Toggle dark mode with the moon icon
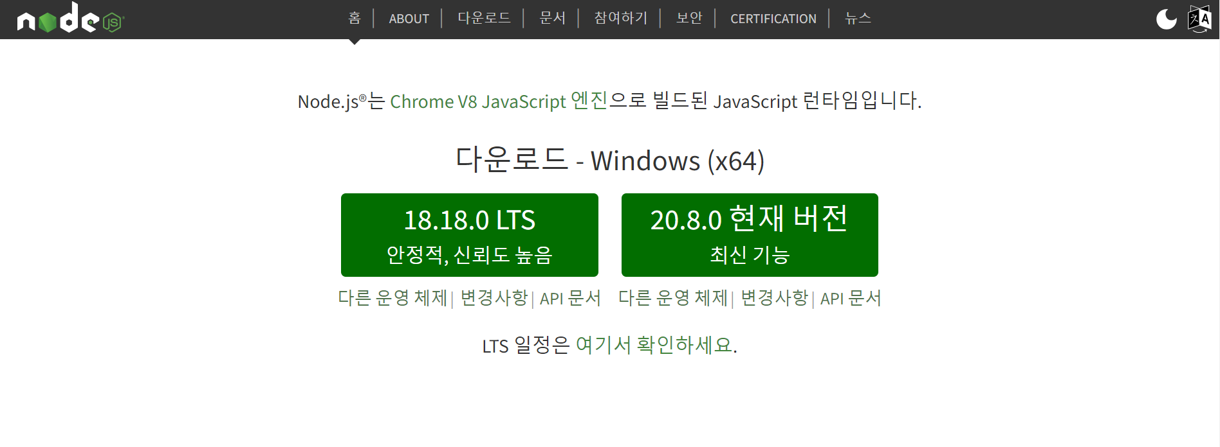Viewport: 1220px width, 447px height. [x=1166, y=19]
